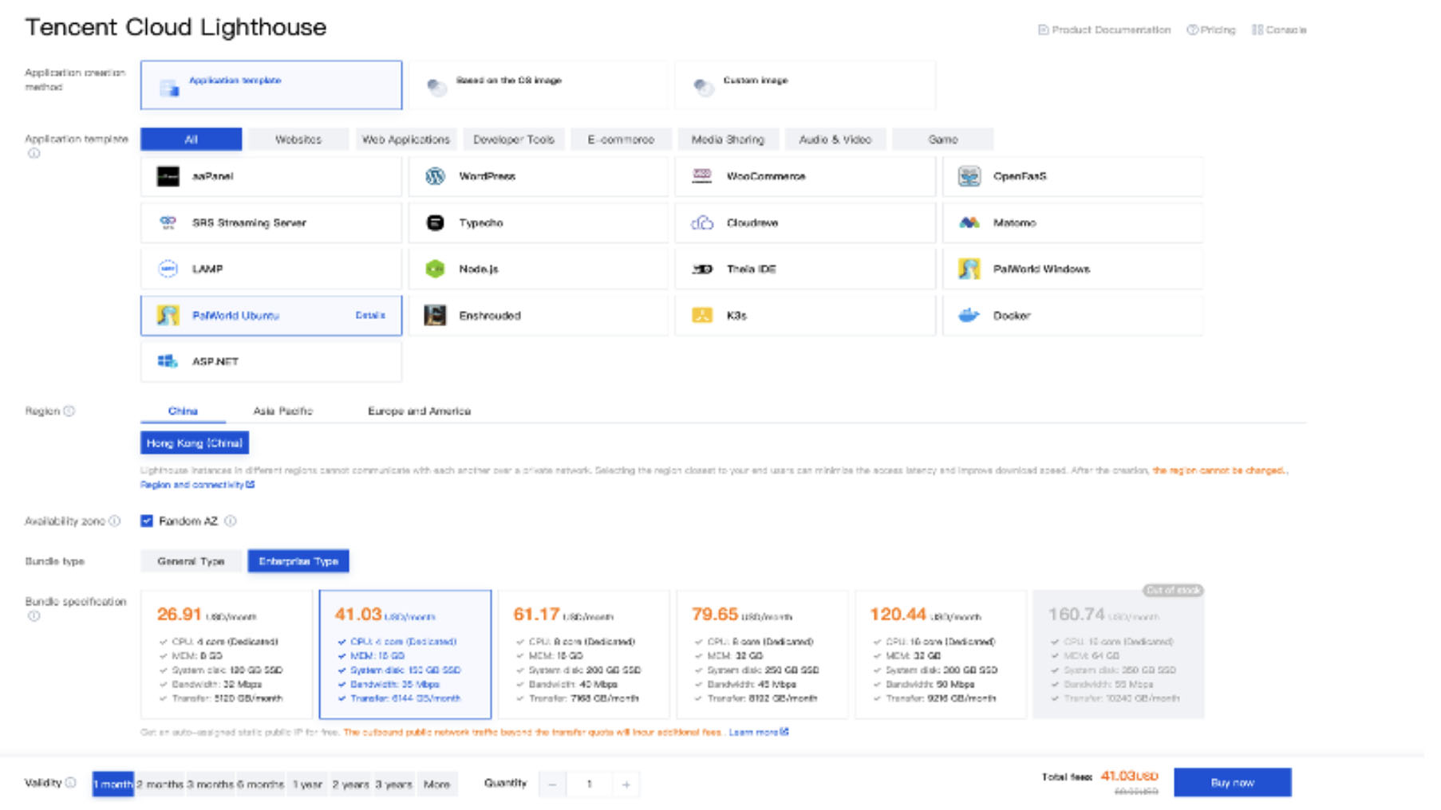Click the ASP.NET Windows icon

tap(168, 361)
